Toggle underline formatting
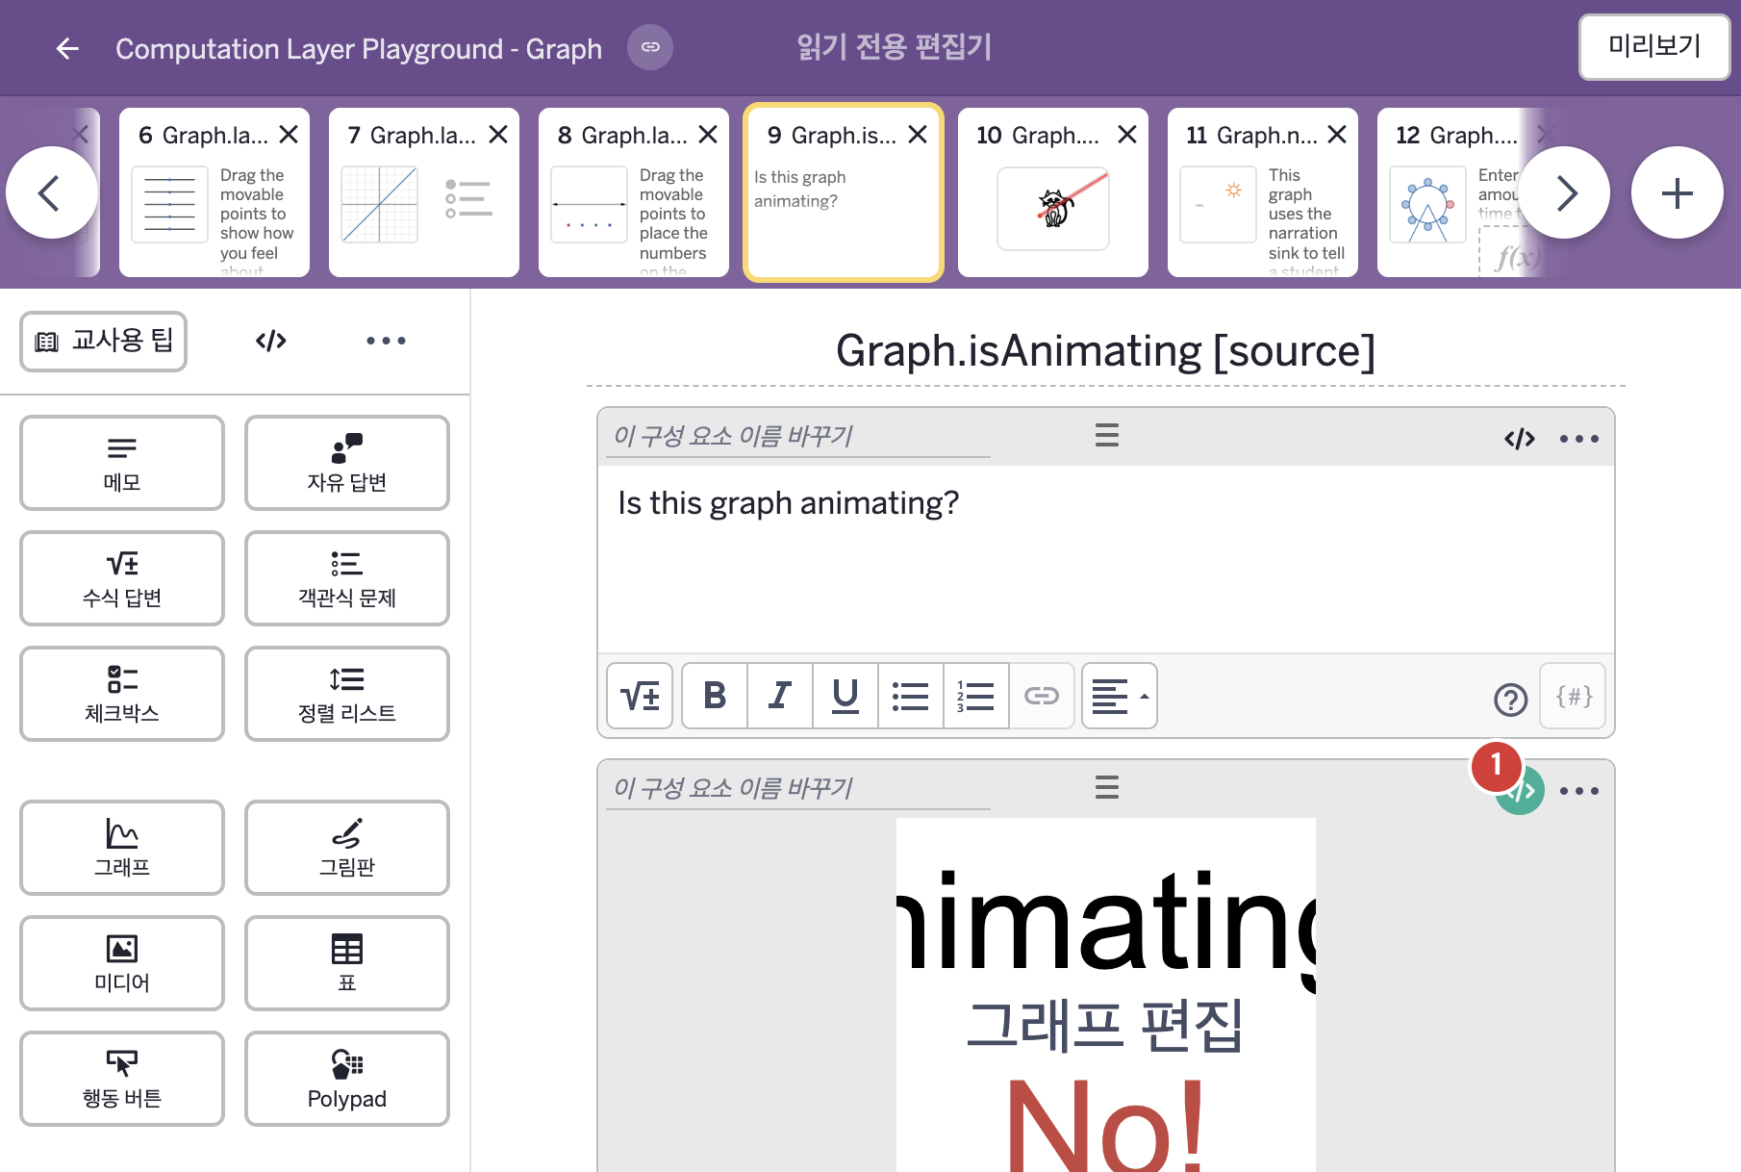The width and height of the screenshot is (1741, 1172). pyautogui.click(x=845, y=696)
